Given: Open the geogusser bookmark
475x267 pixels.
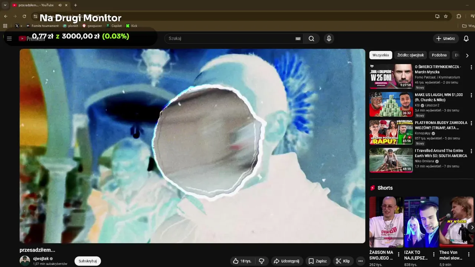Looking at the screenshot, I should point(92,26).
